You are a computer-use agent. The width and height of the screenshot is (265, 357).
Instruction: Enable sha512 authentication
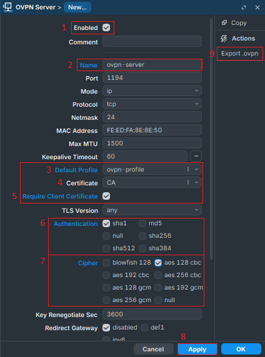(x=106, y=248)
